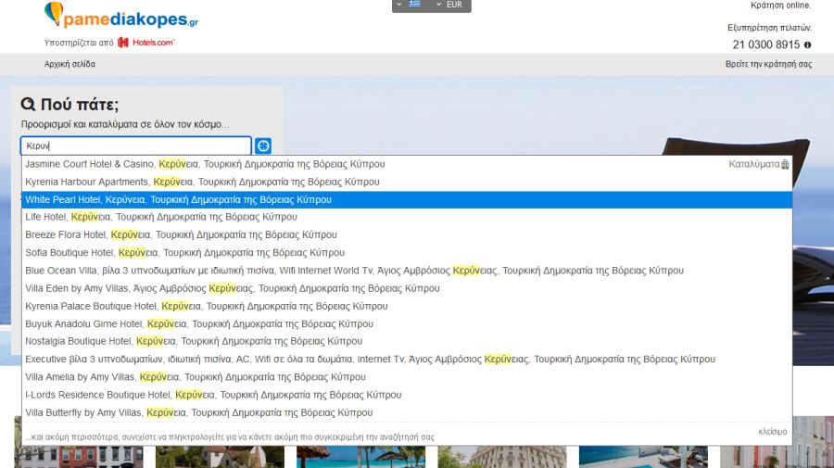Select Sofia Boutique Hotel suggestion
This screenshot has width=834, height=468.
click(407, 253)
